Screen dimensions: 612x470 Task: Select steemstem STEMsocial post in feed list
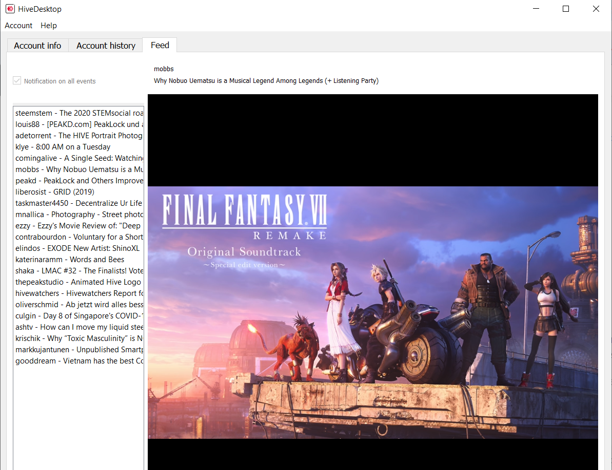click(x=79, y=113)
